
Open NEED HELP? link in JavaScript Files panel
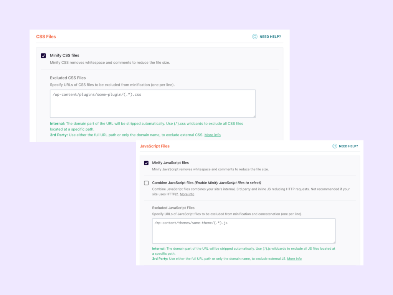(348, 146)
